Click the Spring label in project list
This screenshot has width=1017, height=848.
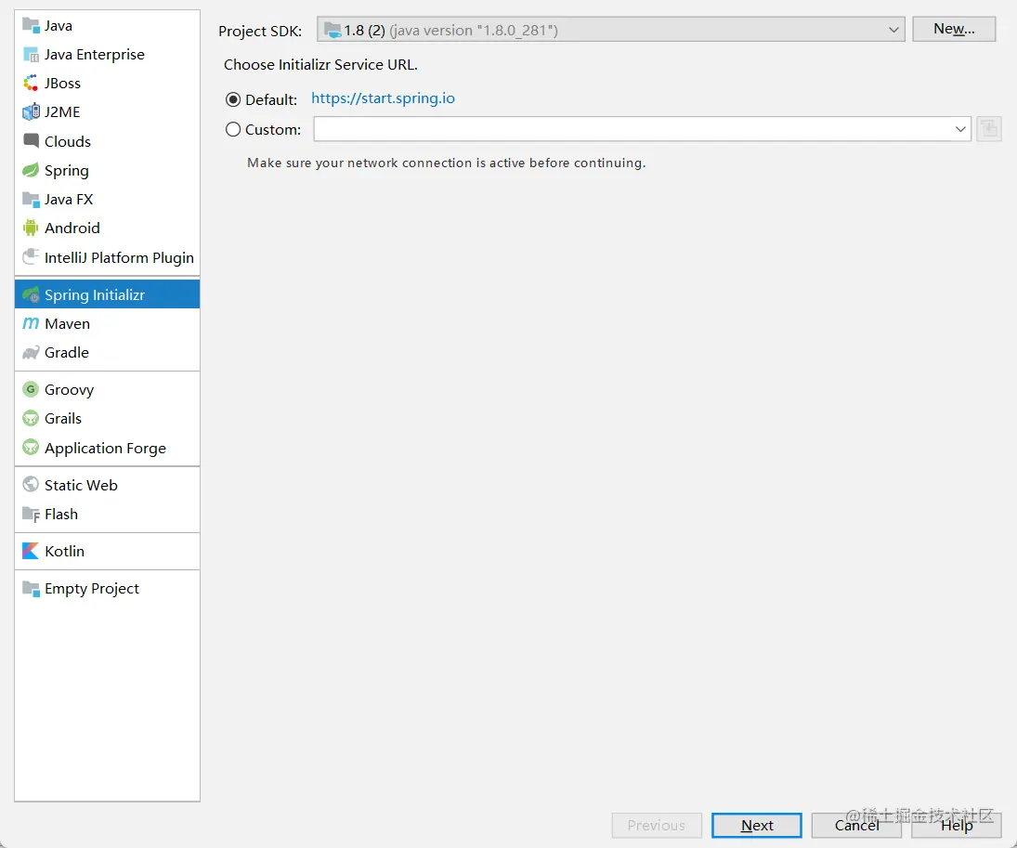click(x=67, y=171)
